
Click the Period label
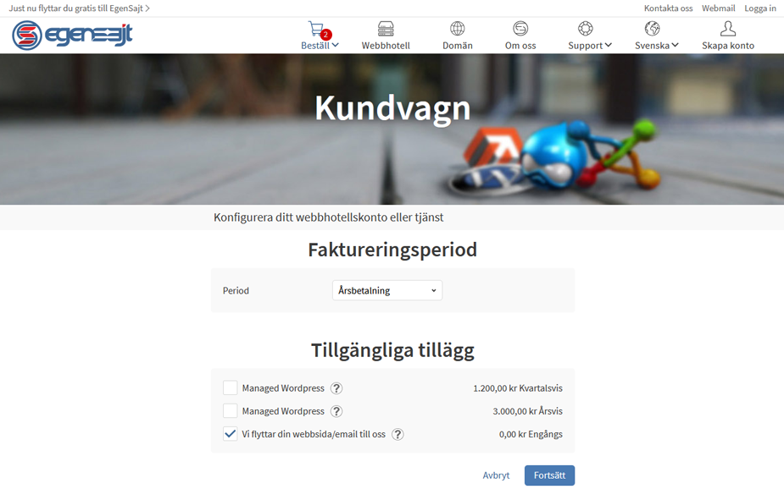(236, 290)
